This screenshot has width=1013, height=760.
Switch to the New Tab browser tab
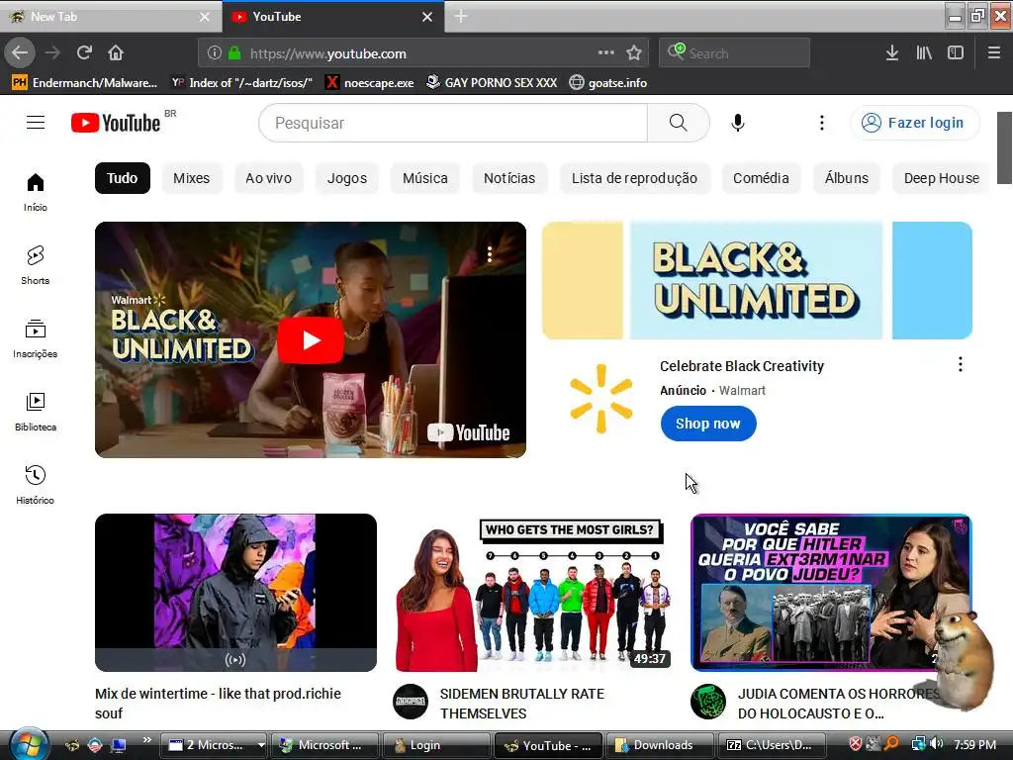pos(110,17)
